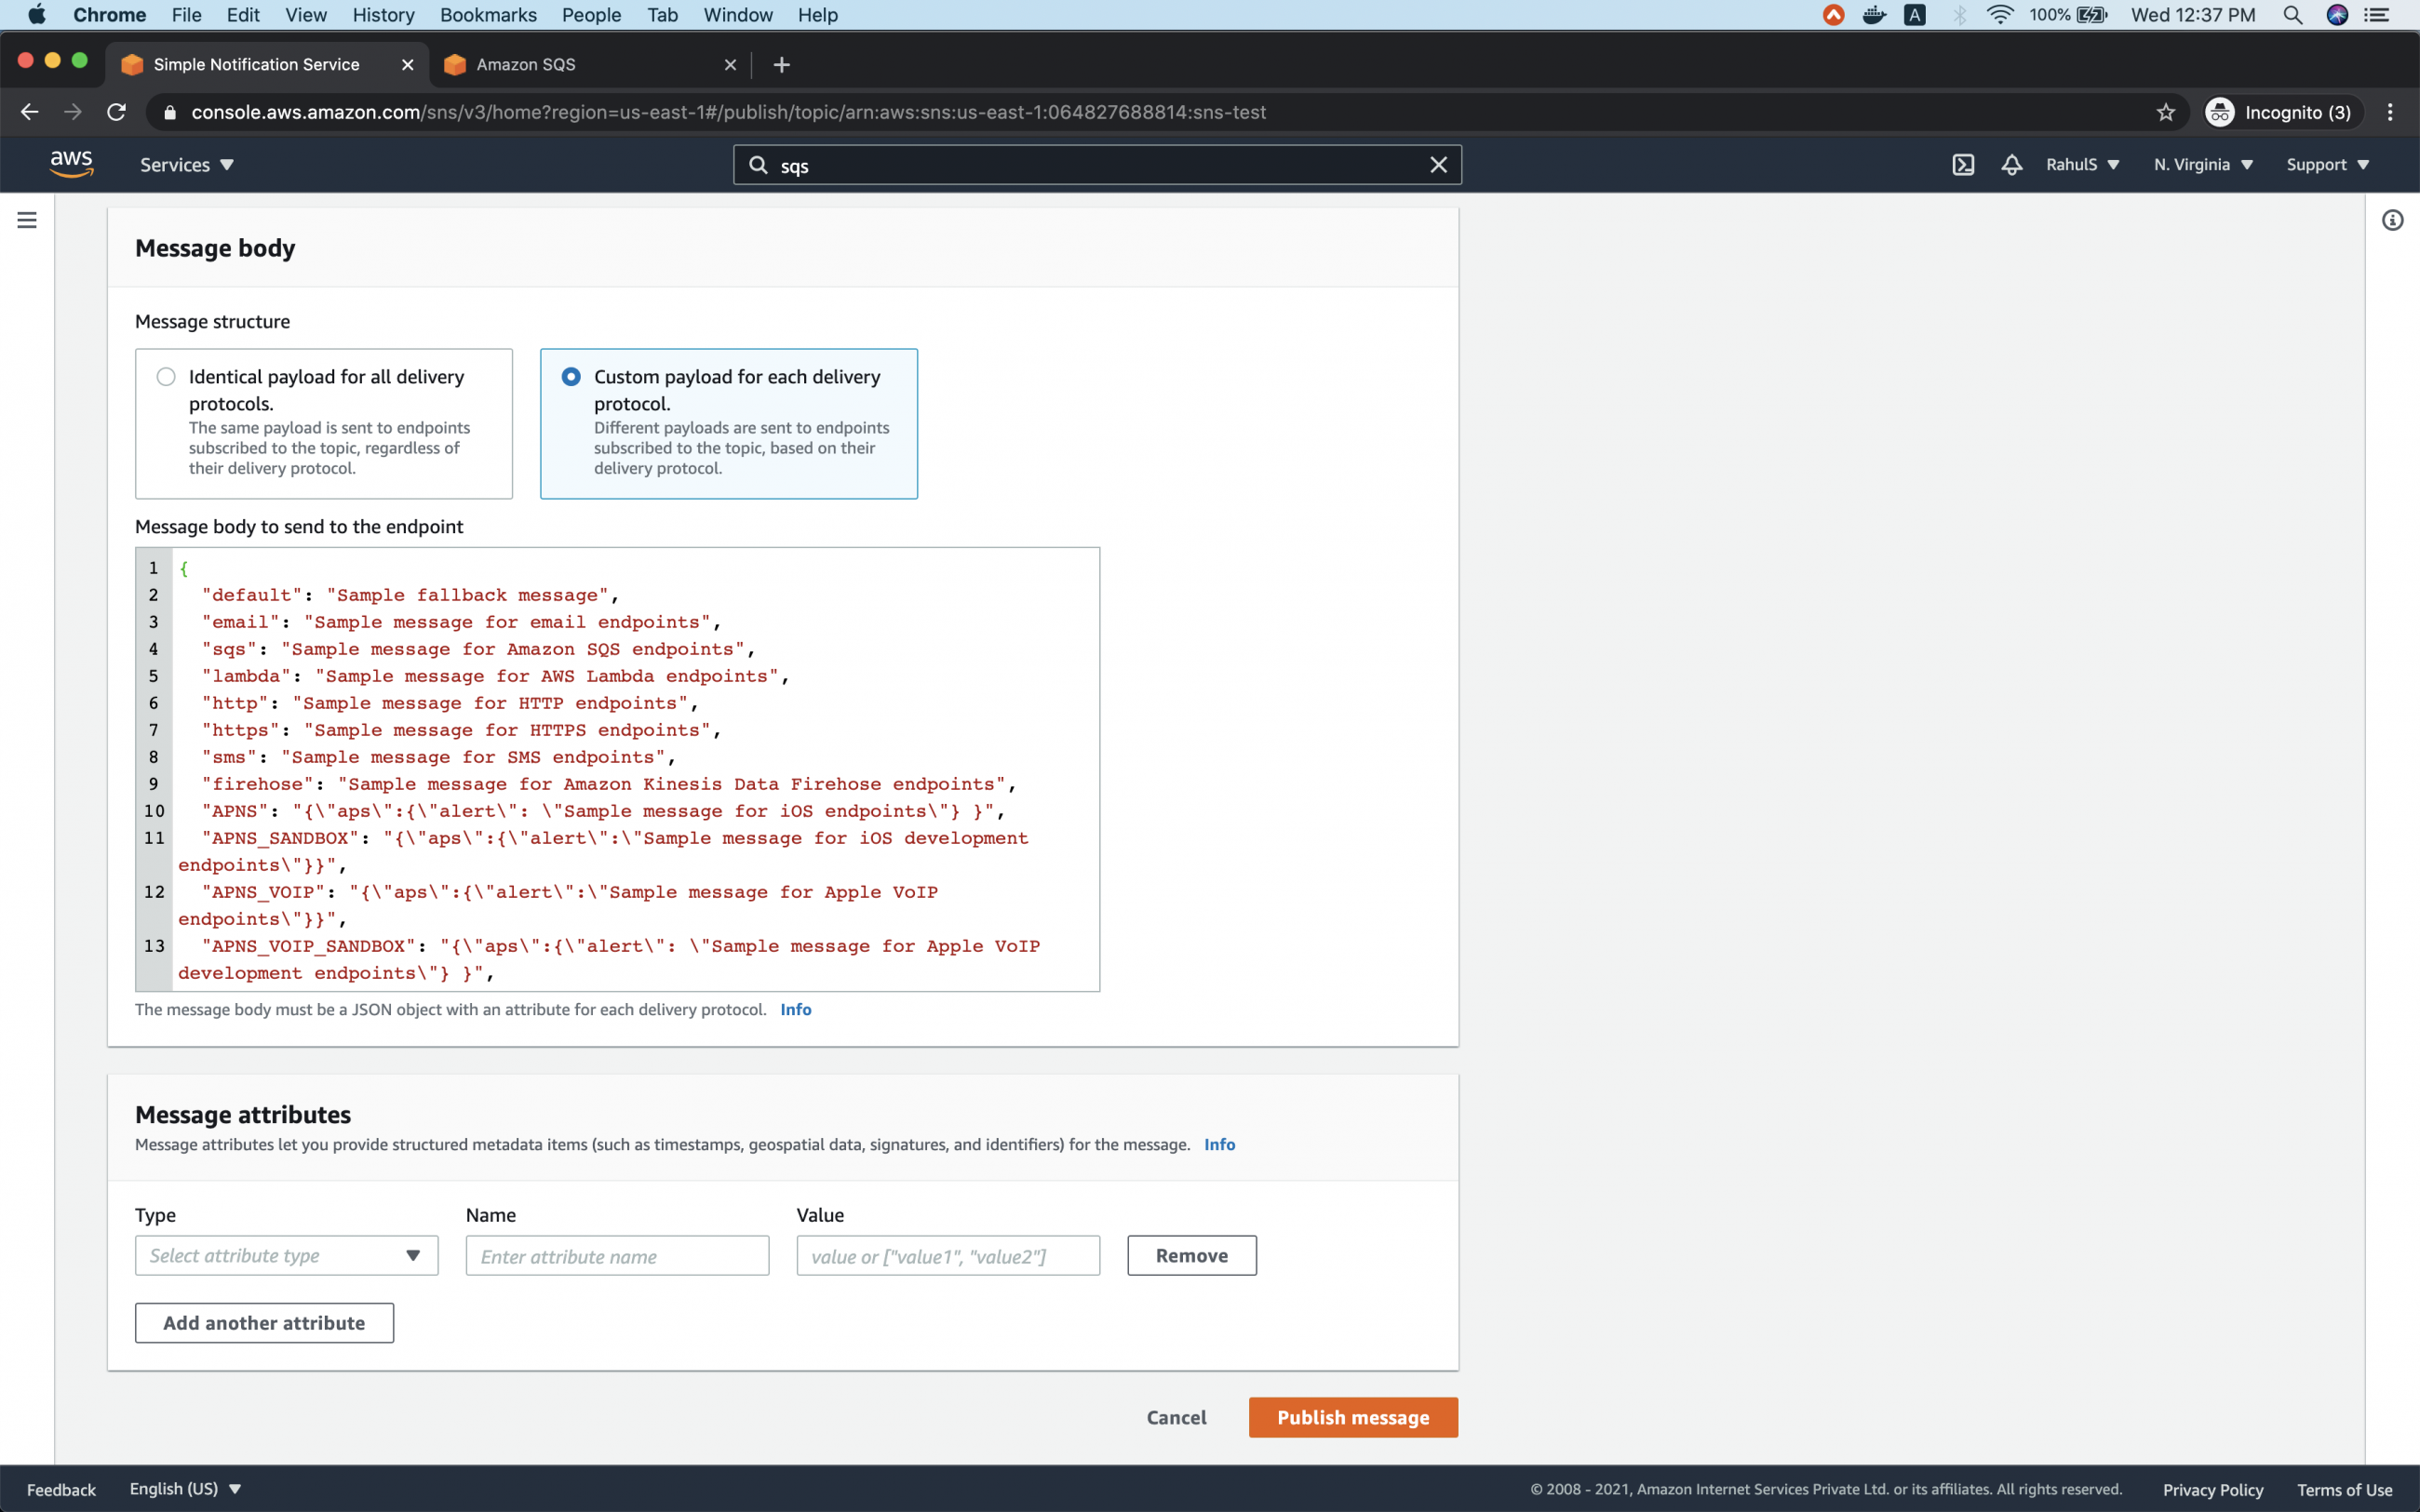Image resolution: width=2420 pixels, height=1512 pixels.
Task: Clear the sqs search query
Action: (1439, 164)
